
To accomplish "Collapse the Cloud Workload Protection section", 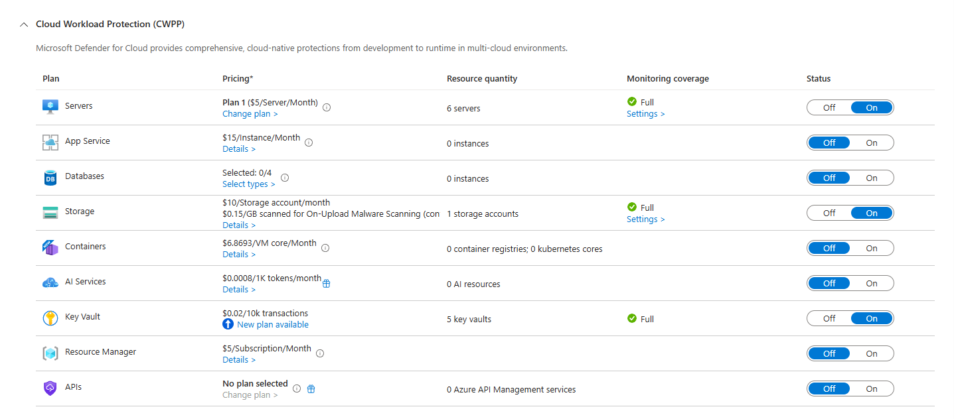I will tap(25, 25).
